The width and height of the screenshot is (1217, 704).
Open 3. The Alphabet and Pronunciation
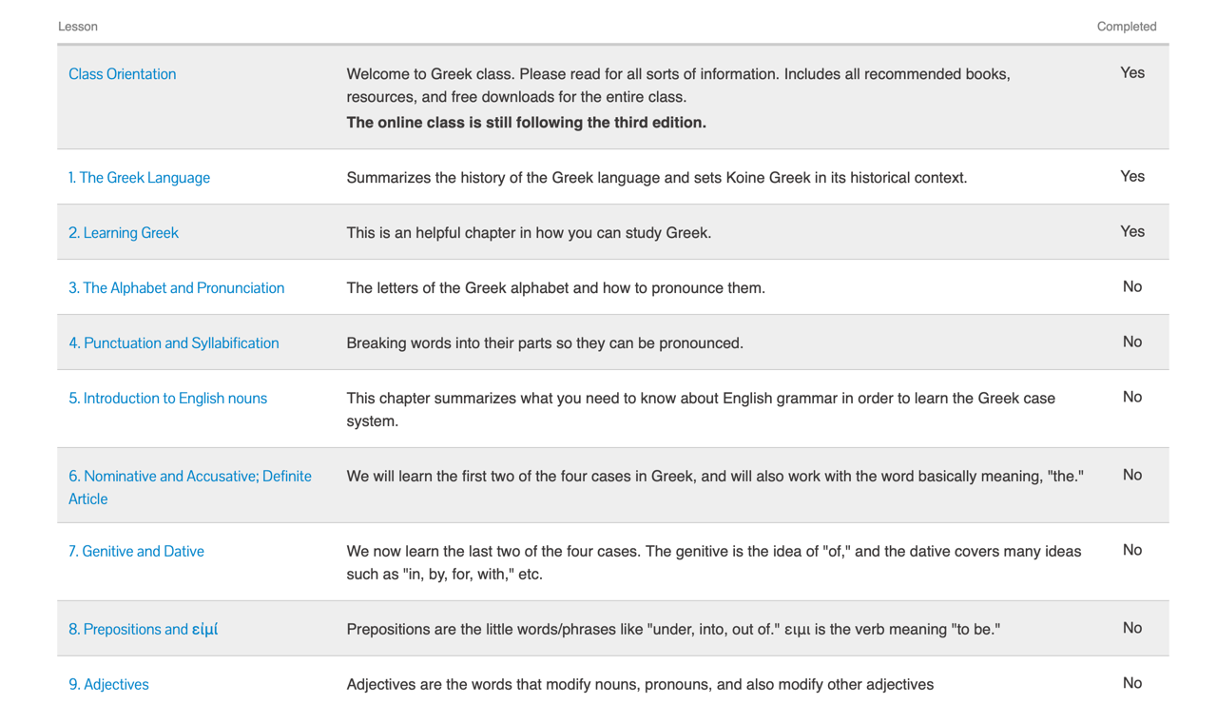click(x=176, y=288)
